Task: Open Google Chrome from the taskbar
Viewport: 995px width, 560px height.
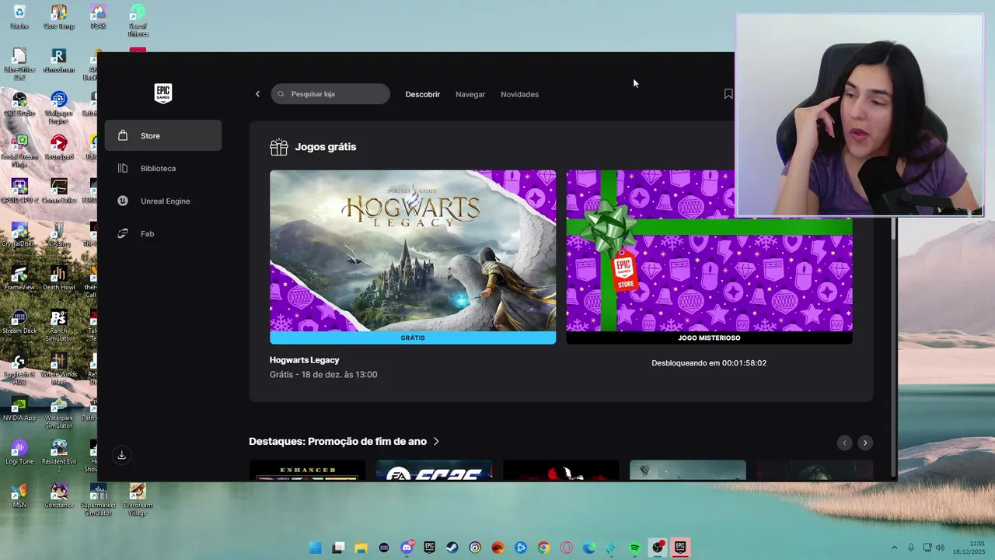Action: coord(543,548)
